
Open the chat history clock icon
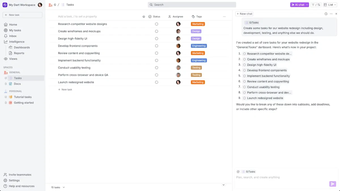coord(326,14)
